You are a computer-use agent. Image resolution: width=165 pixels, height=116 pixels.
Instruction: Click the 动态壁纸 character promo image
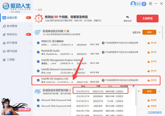16,107
